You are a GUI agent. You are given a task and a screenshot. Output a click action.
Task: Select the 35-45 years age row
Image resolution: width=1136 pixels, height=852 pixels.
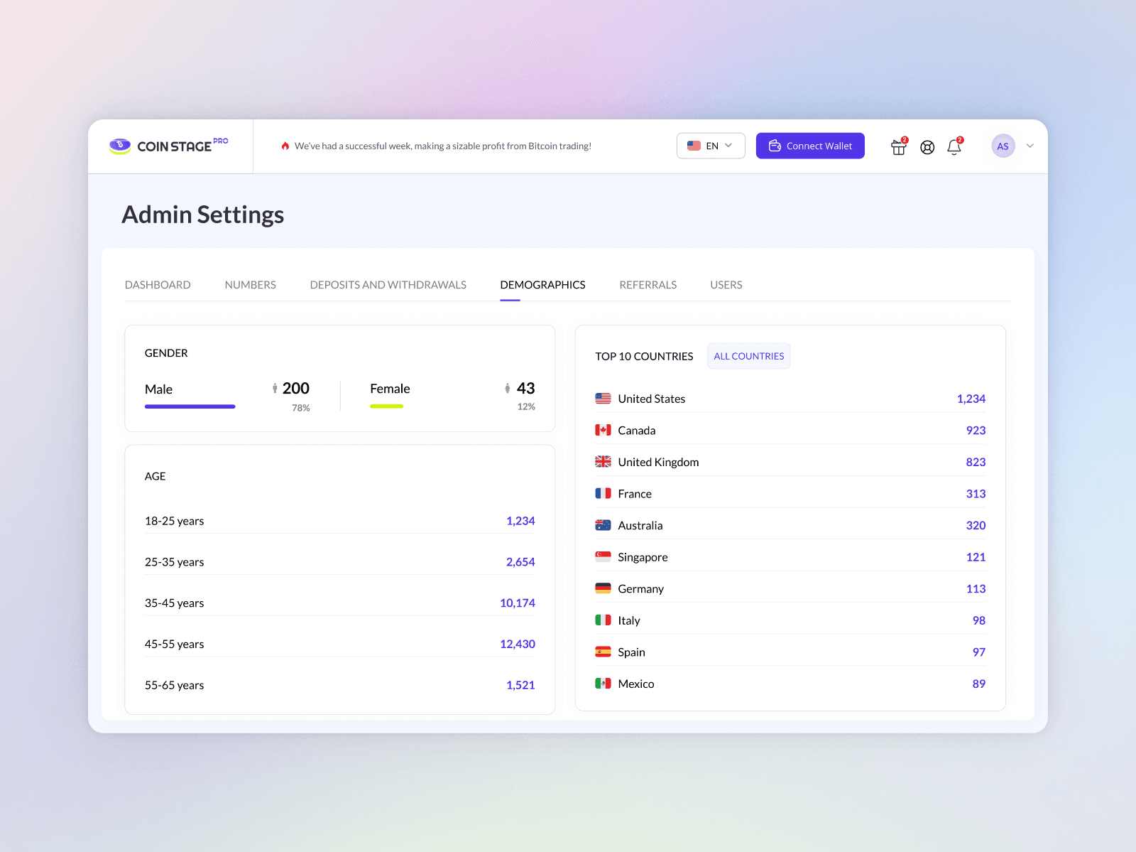[x=339, y=603]
